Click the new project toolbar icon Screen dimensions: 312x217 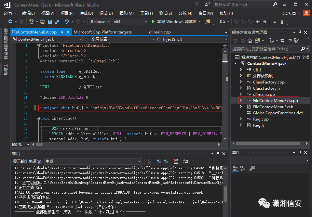(31, 21)
